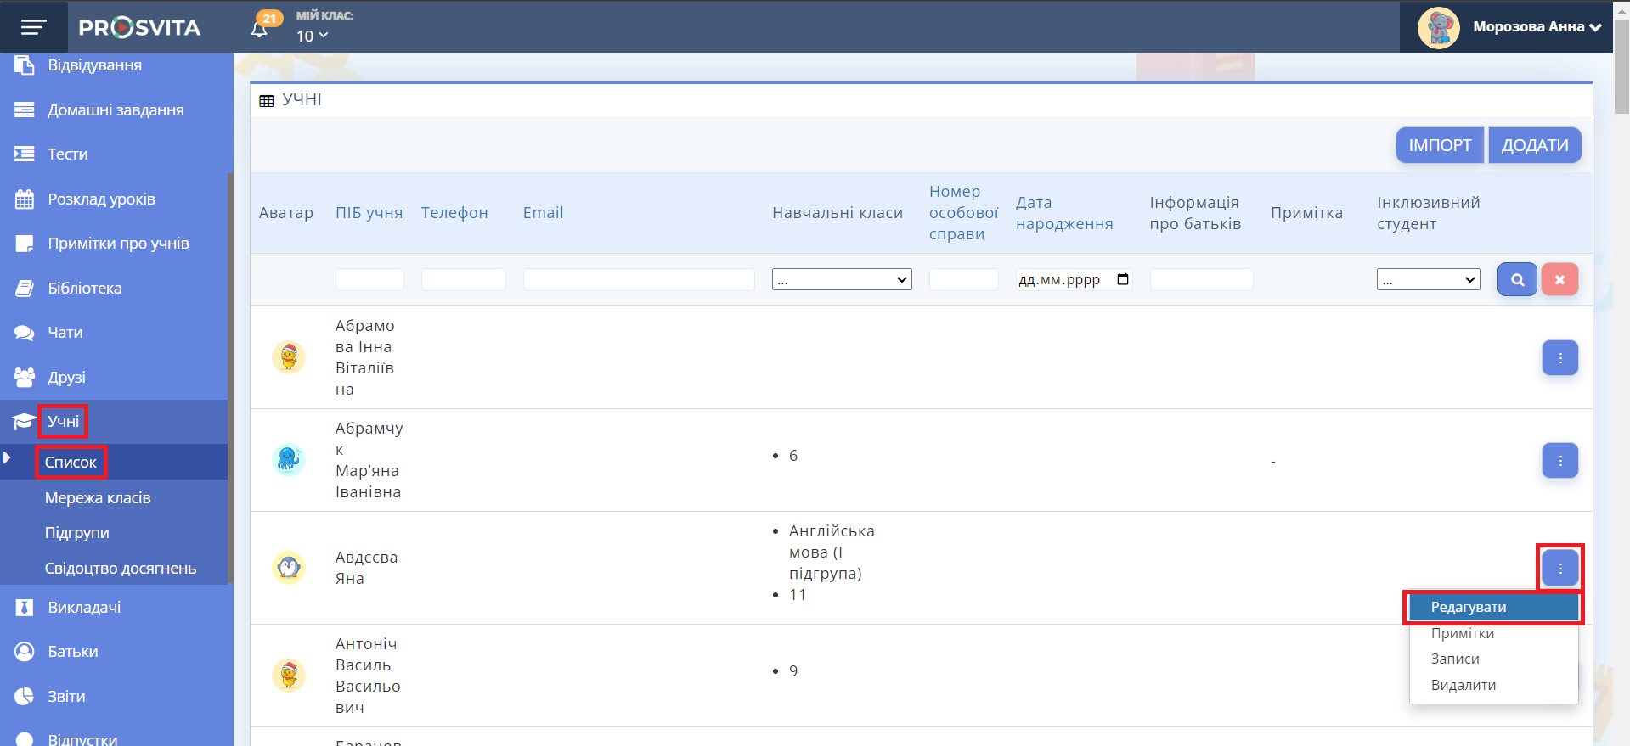The height and width of the screenshot is (746, 1630).
Task: Select Примітки in the context menu
Action: pyautogui.click(x=1462, y=634)
